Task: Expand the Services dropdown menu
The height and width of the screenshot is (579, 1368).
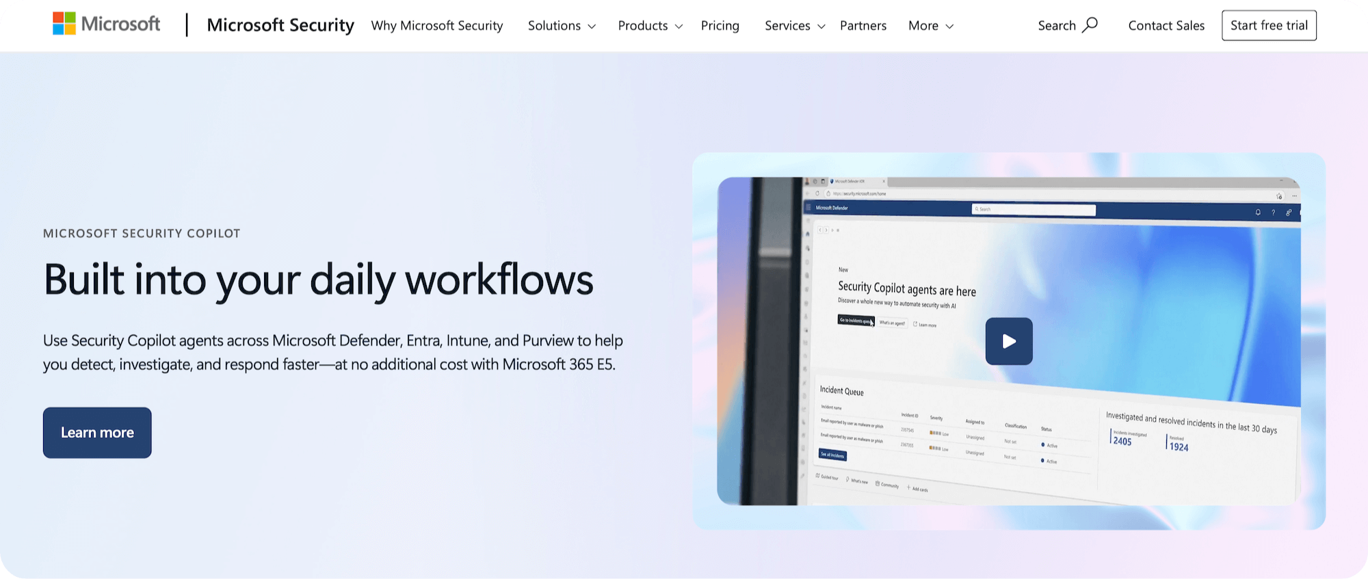Action: coord(795,25)
